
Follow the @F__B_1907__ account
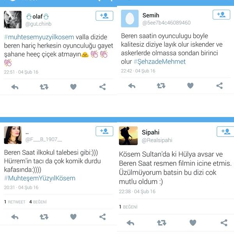click(104, 131)
